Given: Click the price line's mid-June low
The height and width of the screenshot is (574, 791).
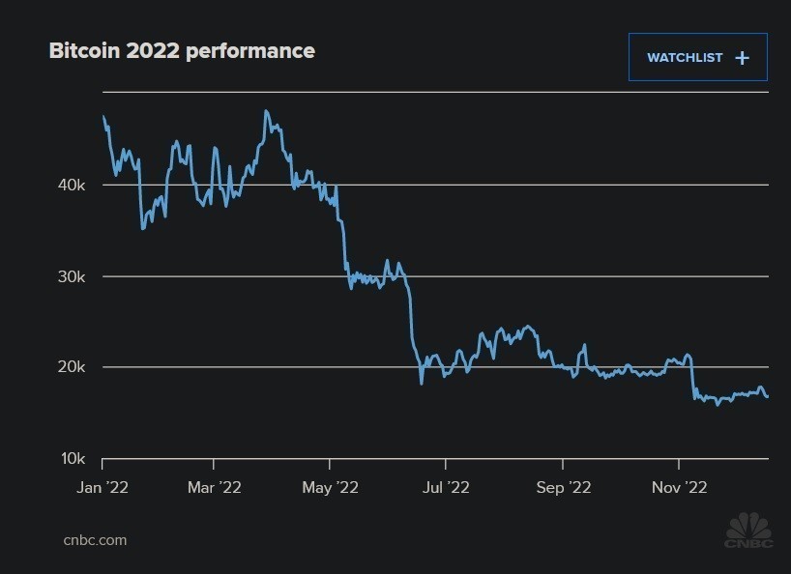Looking at the screenshot, I should point(422,383).
